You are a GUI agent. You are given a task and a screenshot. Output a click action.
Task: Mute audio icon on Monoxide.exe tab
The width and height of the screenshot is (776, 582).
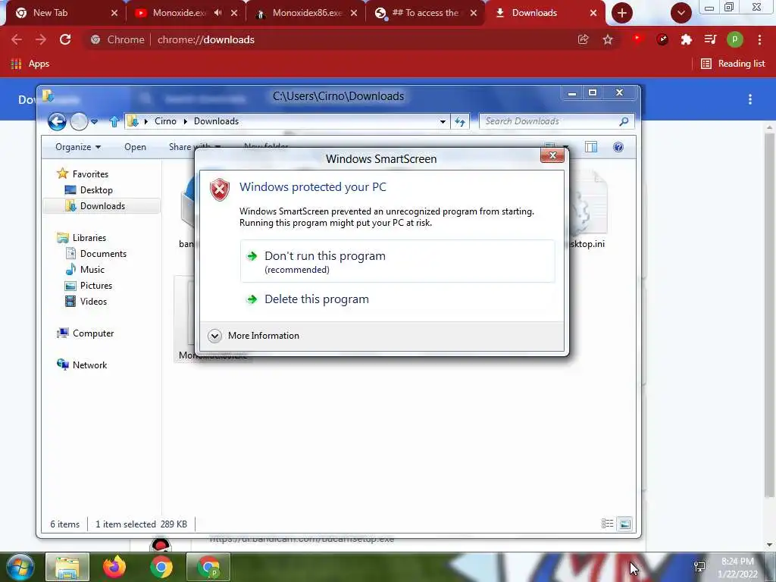(217, 13)
